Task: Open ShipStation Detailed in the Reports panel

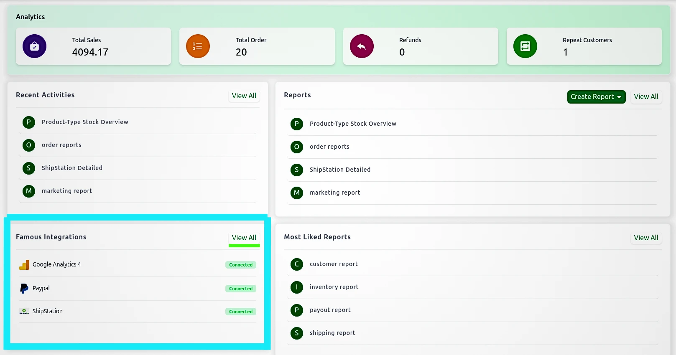Action: [339, 170]
